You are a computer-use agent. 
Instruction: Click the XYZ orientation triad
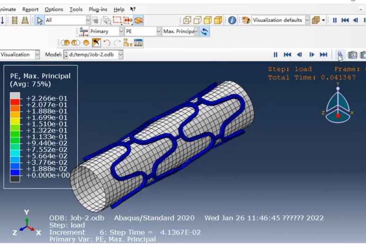click(x=27, y=223)
